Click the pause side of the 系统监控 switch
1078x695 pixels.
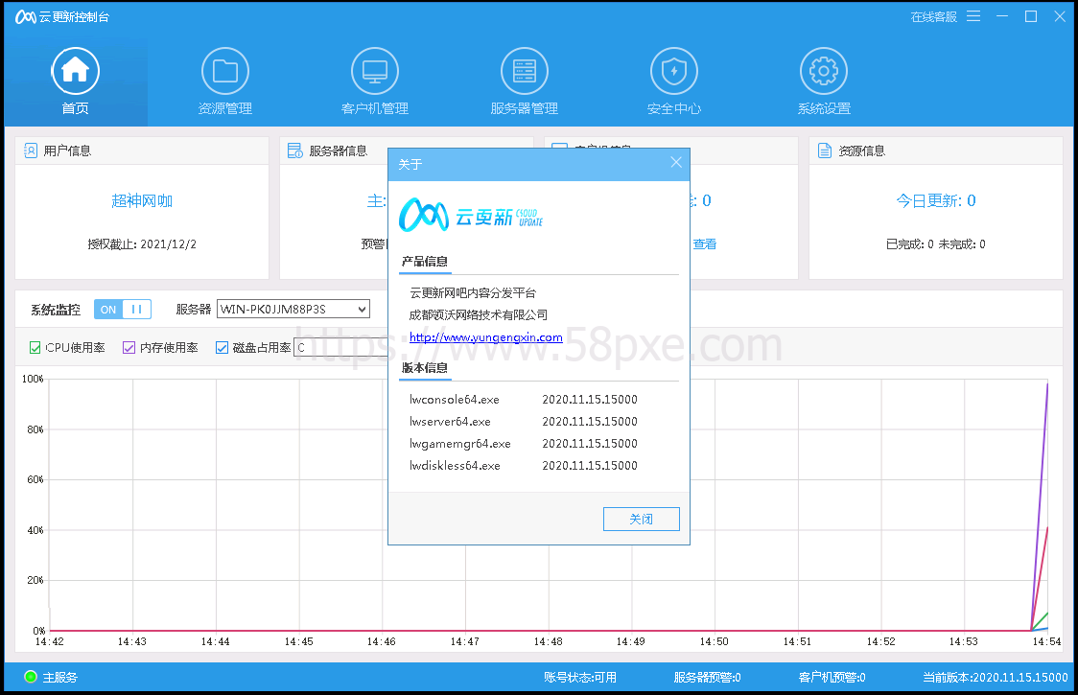[137, 310]
